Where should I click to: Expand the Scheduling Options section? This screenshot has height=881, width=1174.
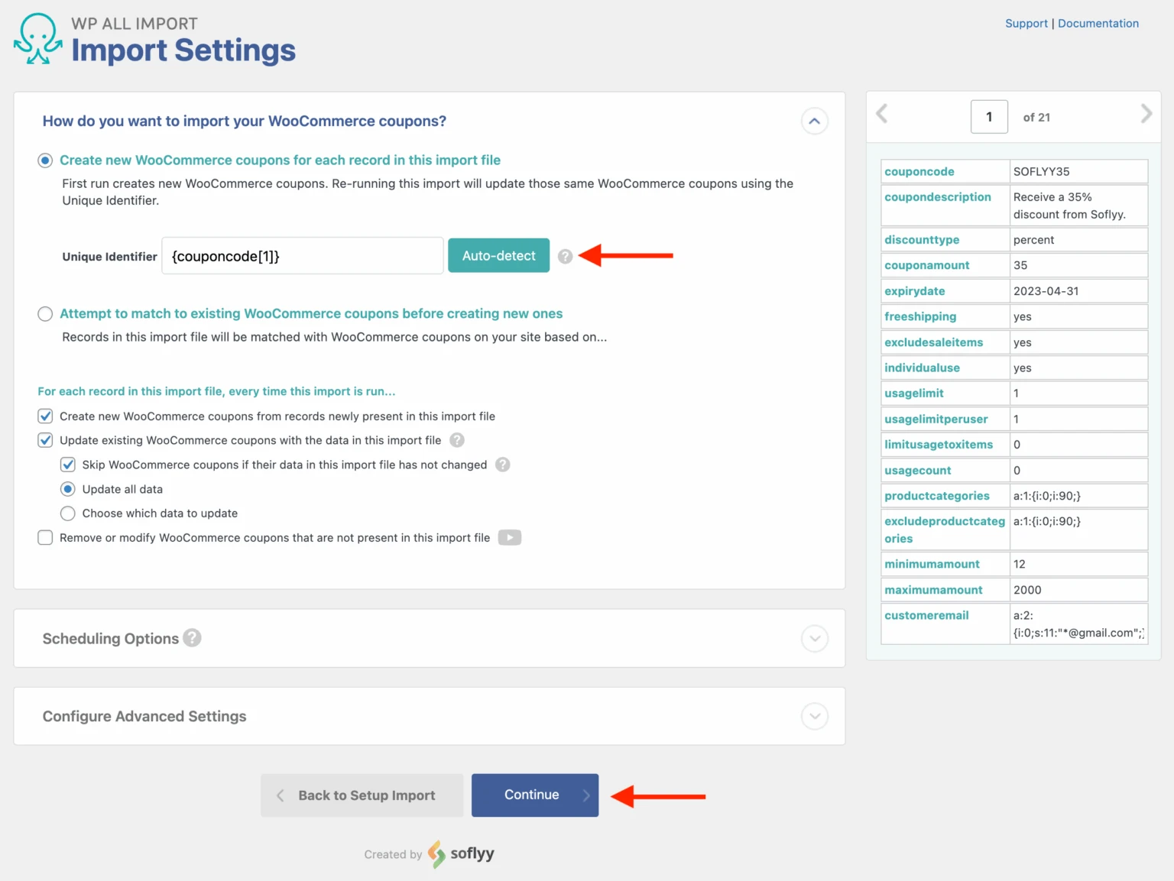815,639
